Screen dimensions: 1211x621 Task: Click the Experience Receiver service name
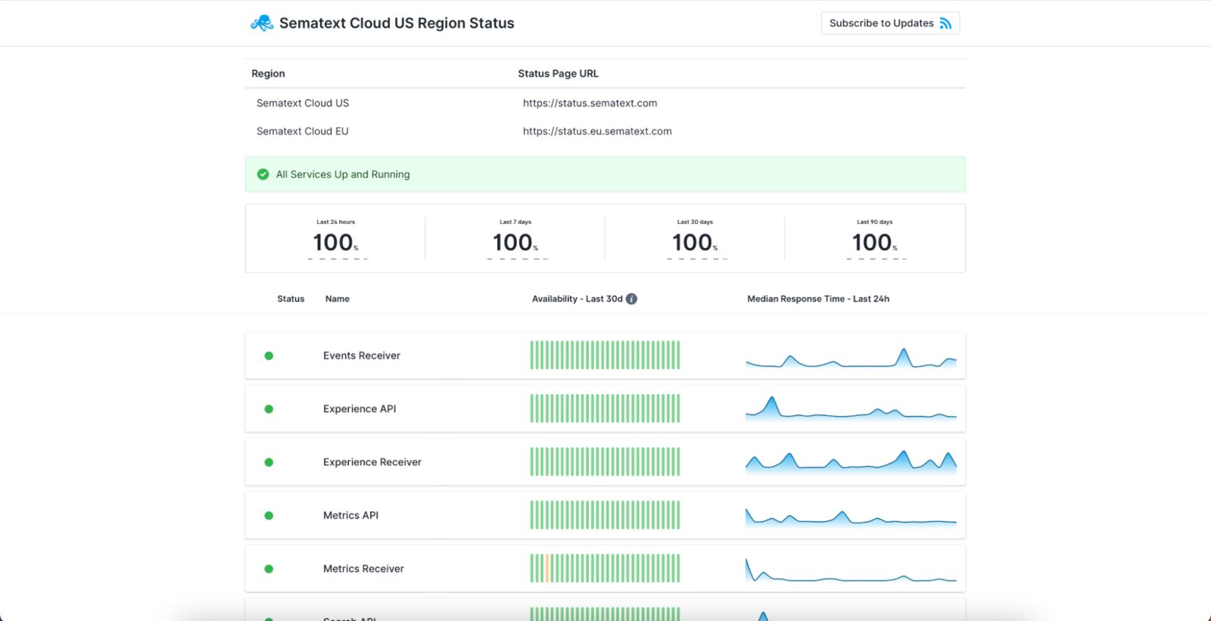[372, 462]
